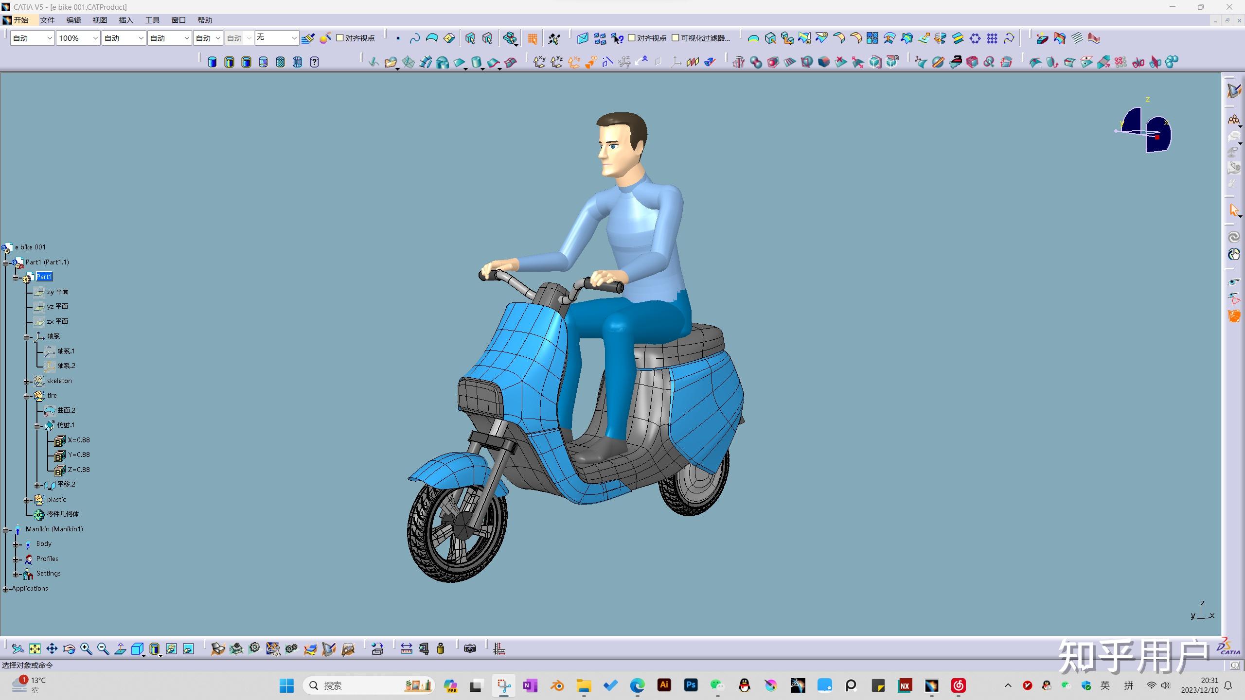Viewport: 1245px width, 700px height.
Task: Click the Normal View icon
Action: [x=120, y=648]
